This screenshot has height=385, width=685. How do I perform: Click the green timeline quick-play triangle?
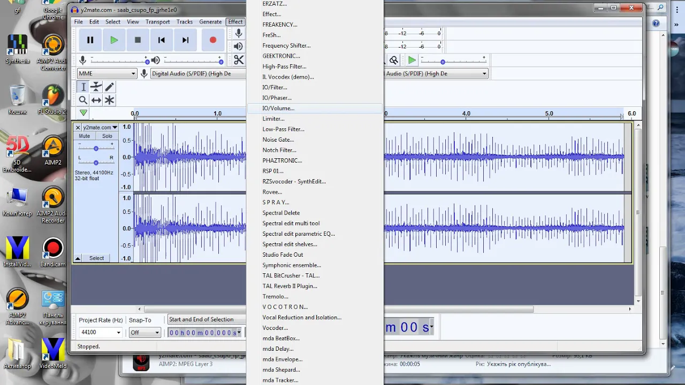[x=83, y=113]
